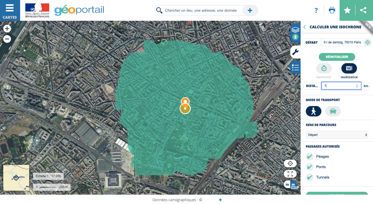Click the distance km input

[x=341, y=86]
